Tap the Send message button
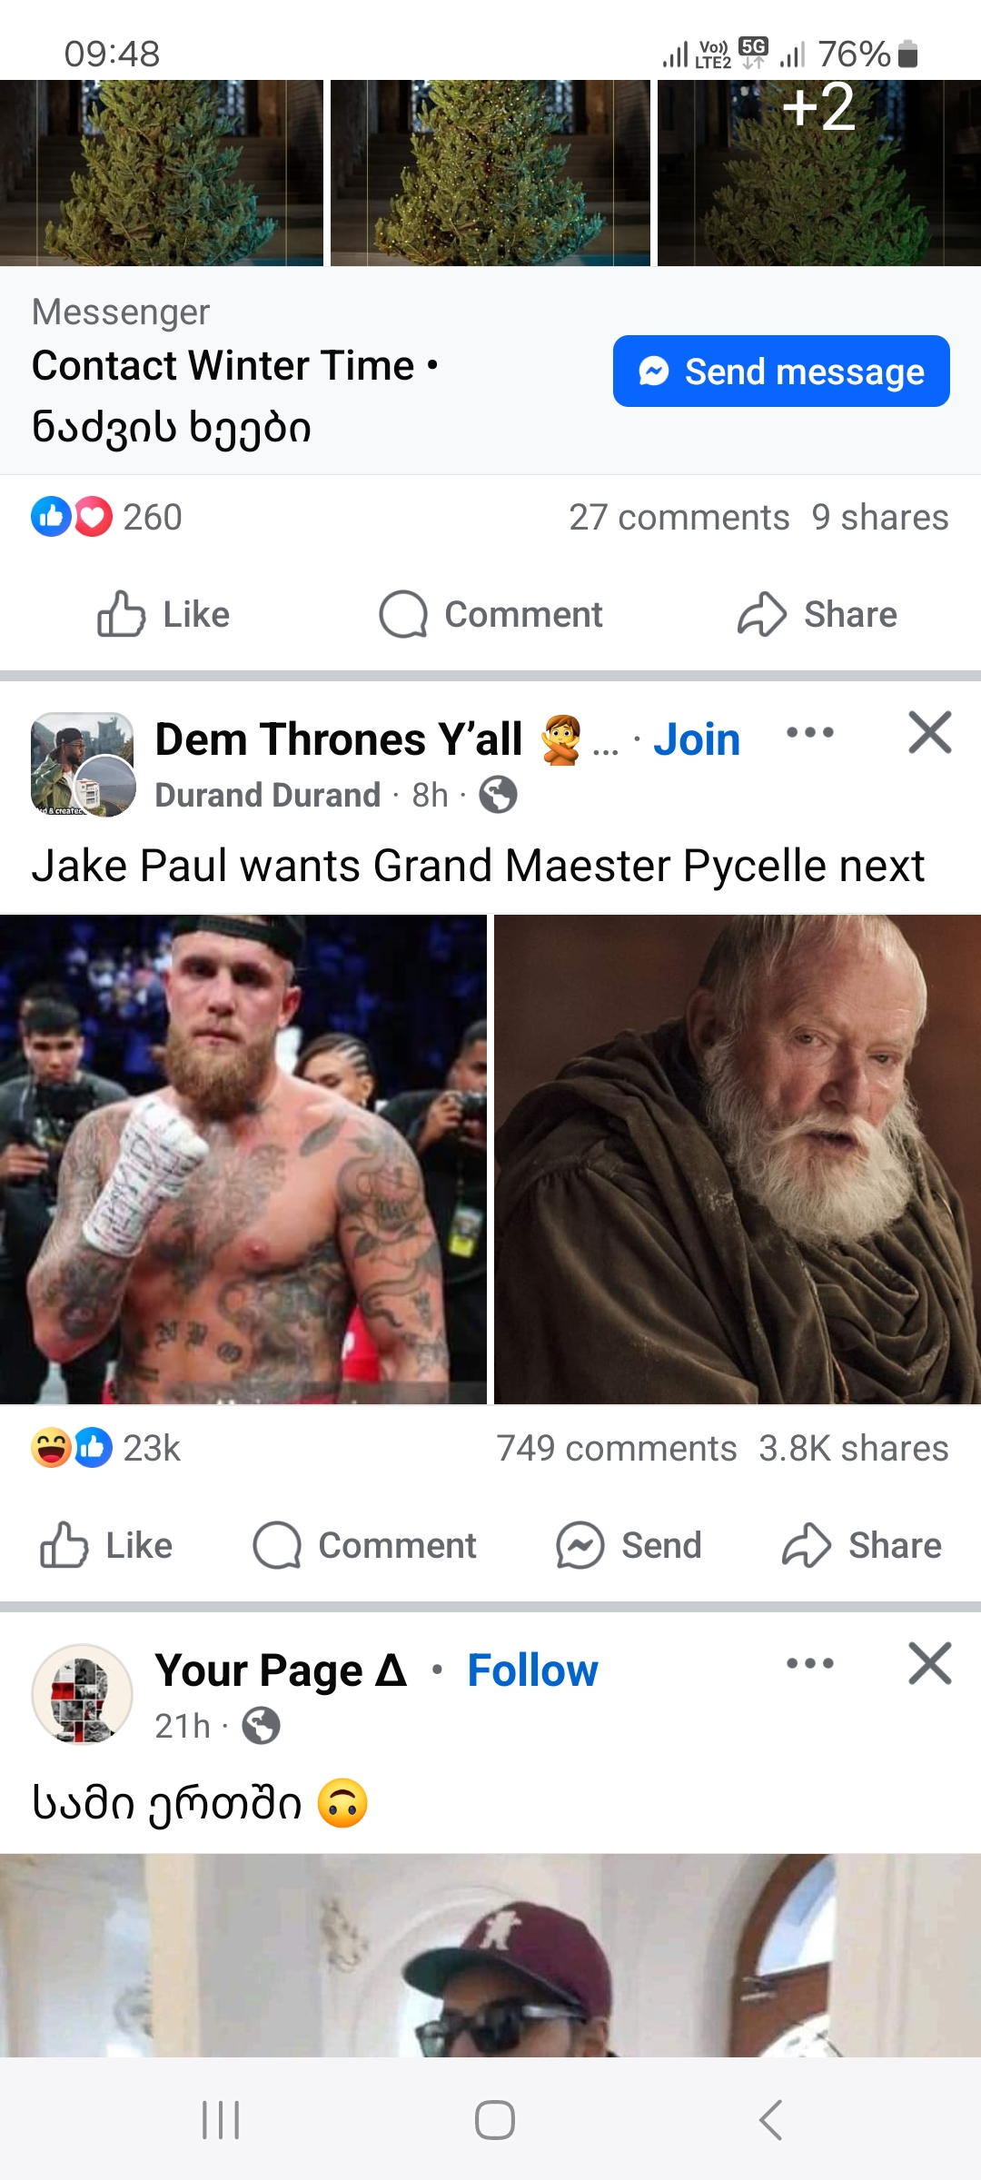981x2180 pixels. 781,372
